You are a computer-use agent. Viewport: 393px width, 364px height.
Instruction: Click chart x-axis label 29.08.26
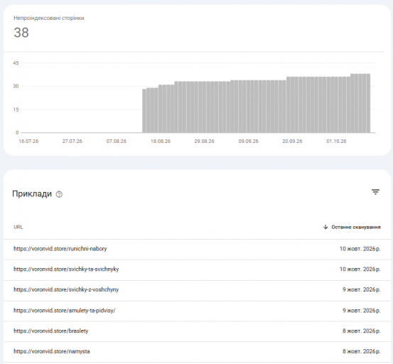pos(204,141)
